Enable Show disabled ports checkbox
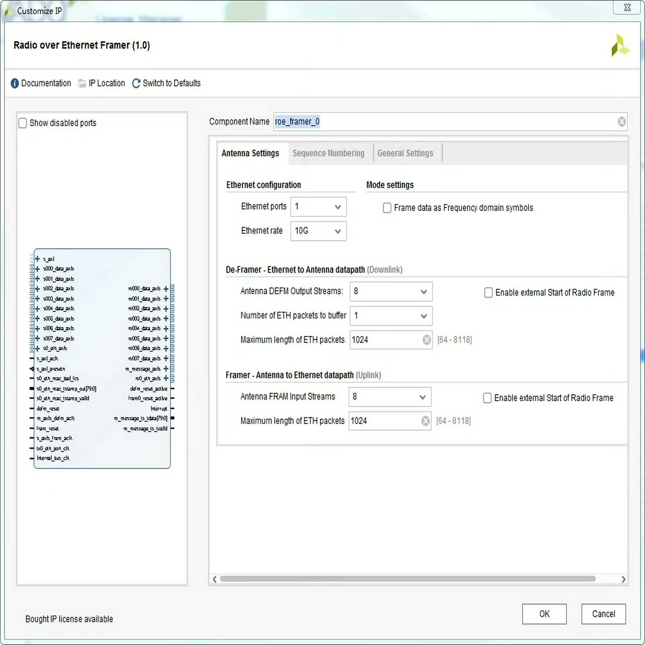Viewport: 645px width, 645px height. coord(23,123)
